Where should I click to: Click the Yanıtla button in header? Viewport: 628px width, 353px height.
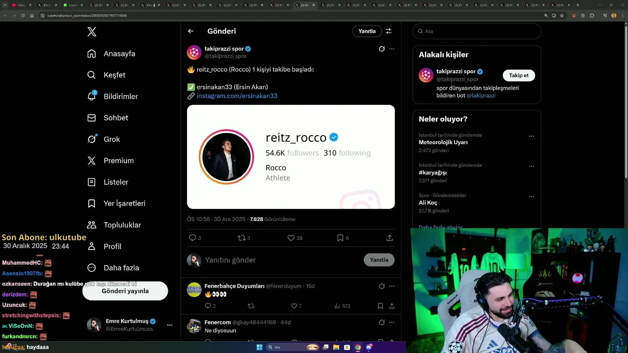pos(367,31)
